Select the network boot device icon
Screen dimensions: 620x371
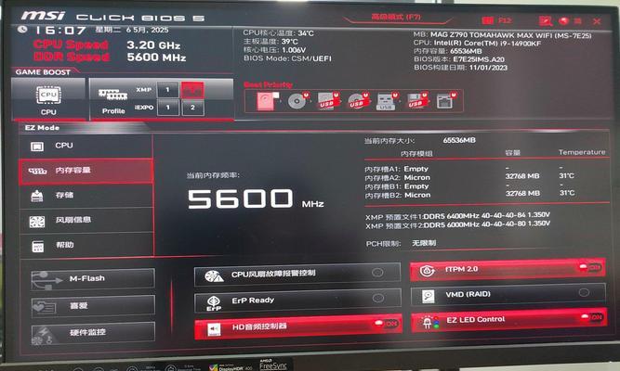point(446,101)
